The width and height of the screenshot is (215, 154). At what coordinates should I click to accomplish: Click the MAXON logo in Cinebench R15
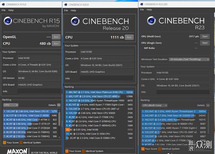[17, 151]
